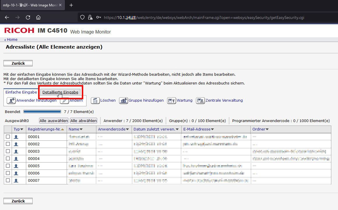Screen dimensions: 338x210
Task: Click the Löschen trash icon
Action: 95,100
